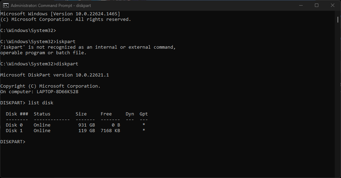Close the diskpart Command Prompt window

click(333, 6)
